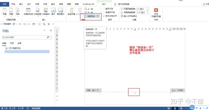Switch to read mode view icon
209x110 pixels.
[x=169, y=108]
